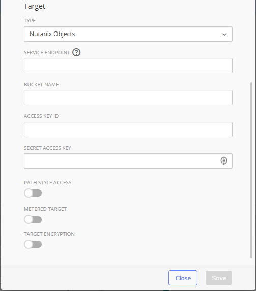Click the SERVICE ENDPOINT label text

[47, 52]
